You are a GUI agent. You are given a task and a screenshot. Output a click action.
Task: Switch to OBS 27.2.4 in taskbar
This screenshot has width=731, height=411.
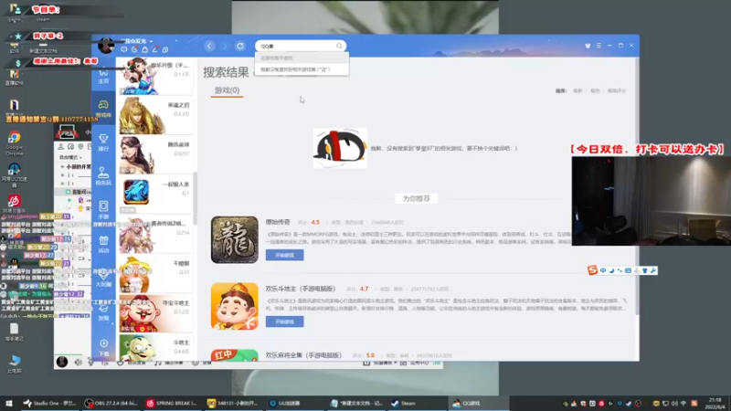point(111,403)
